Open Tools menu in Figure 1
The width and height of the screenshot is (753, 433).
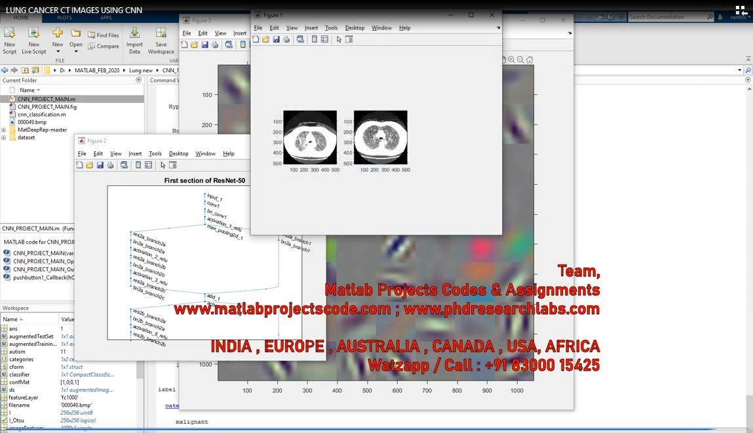(332, 28)
